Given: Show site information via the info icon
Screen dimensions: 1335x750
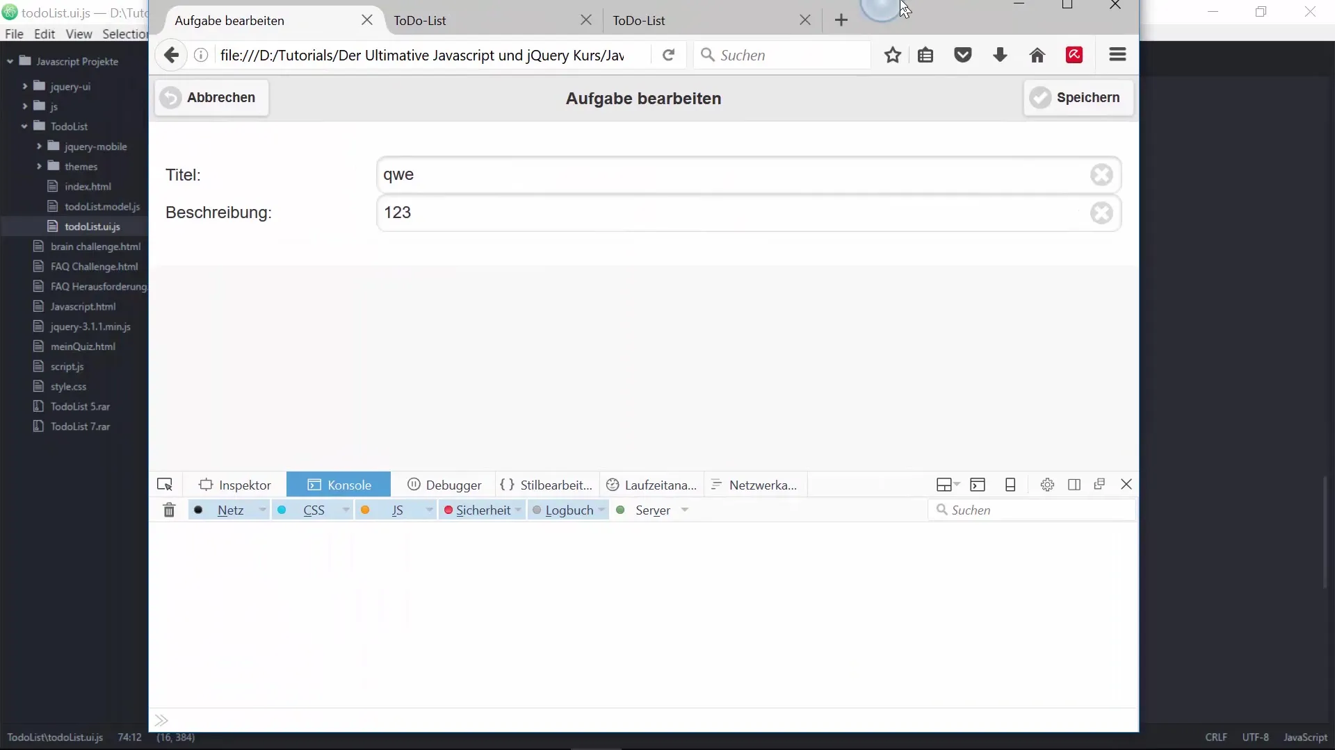Looking at the screenshot, I should click(201, 55).
